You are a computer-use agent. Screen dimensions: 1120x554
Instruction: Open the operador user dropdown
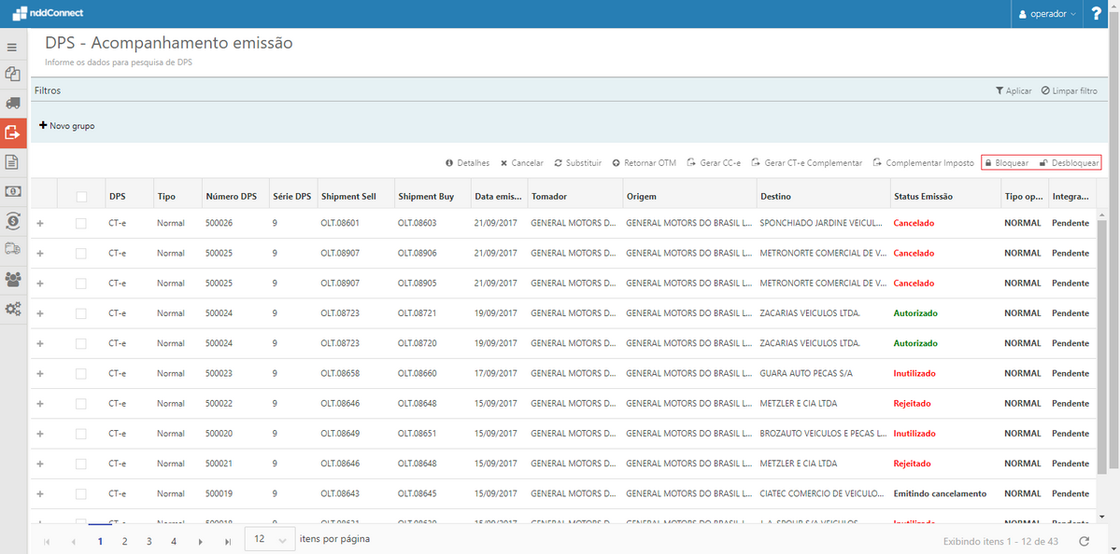tap(1047, 14)
